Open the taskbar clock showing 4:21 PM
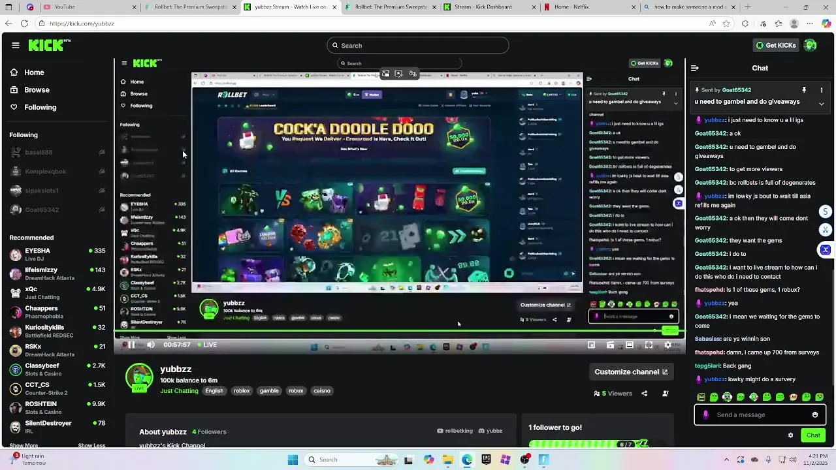Image resolution: width=836 pixels, height=470 pixels. [817, 459]
